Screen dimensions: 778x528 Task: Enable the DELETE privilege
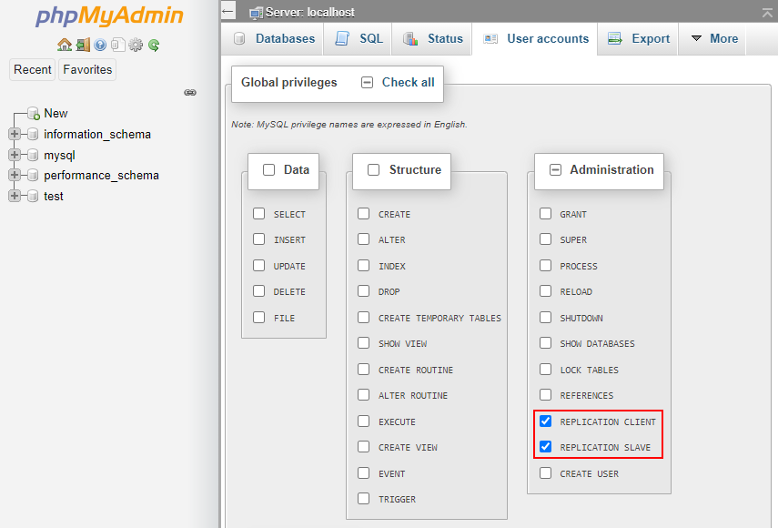[x=259, y=290]
